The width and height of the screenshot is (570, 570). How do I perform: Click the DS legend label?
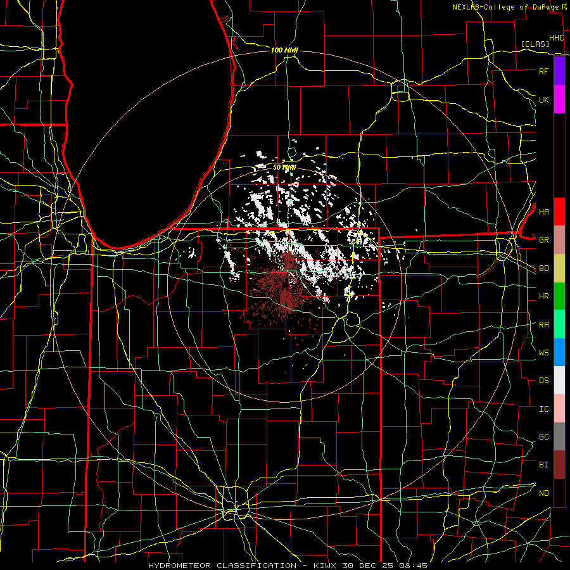click(543, 381)
